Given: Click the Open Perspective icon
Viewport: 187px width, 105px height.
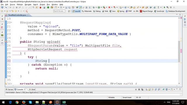Looking at the screenshot, I should 69,11.
